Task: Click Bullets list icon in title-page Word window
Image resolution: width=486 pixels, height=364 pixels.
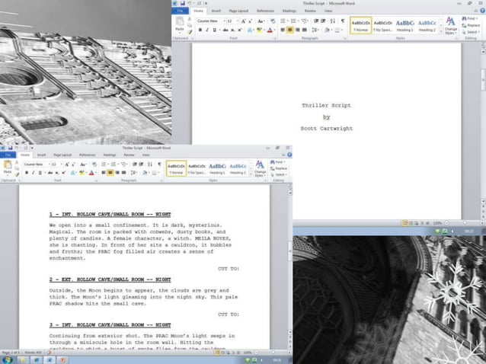Action: point(283,21)
